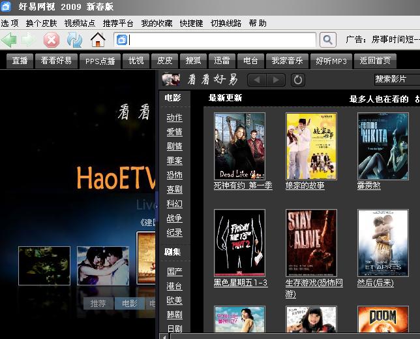Select the 韩剧 series link
This screenshot has width=420, height=339.
tap(174, 314)
